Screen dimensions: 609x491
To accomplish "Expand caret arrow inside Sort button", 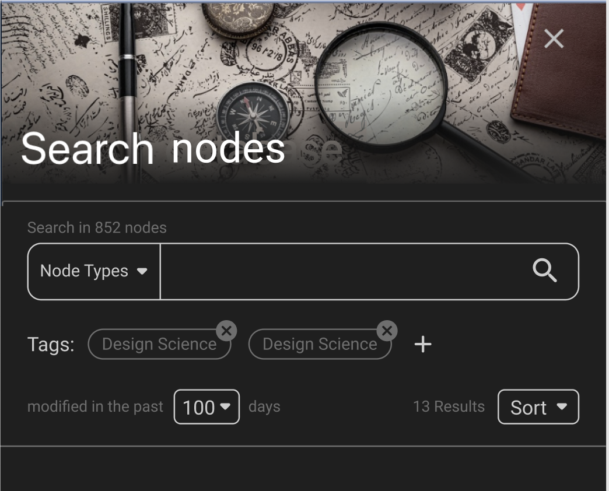I will 562,406.
